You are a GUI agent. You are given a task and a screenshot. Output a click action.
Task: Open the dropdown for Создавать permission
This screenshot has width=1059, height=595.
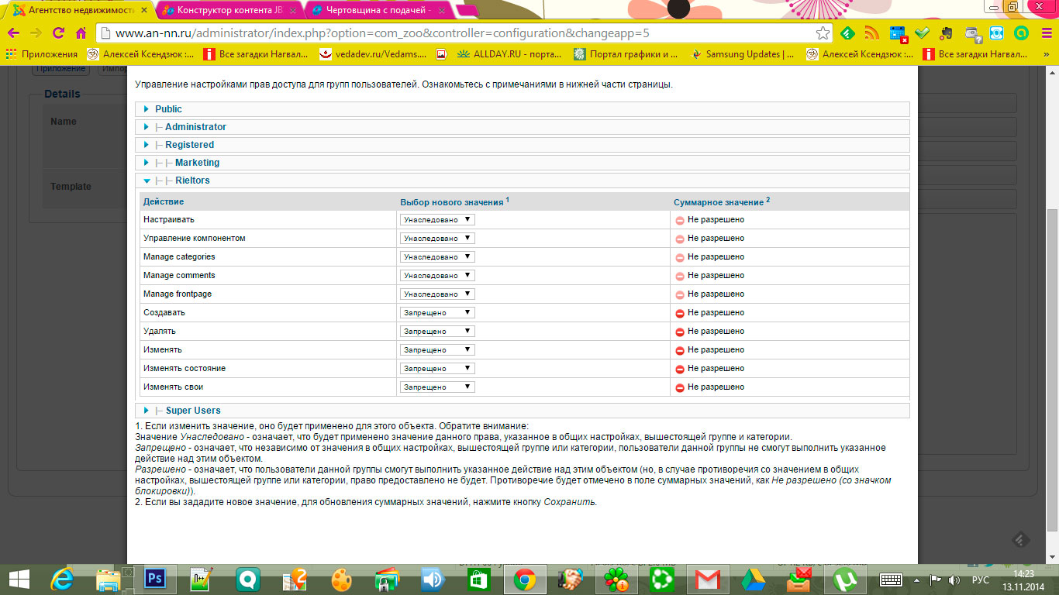click(x=437, y=313)
